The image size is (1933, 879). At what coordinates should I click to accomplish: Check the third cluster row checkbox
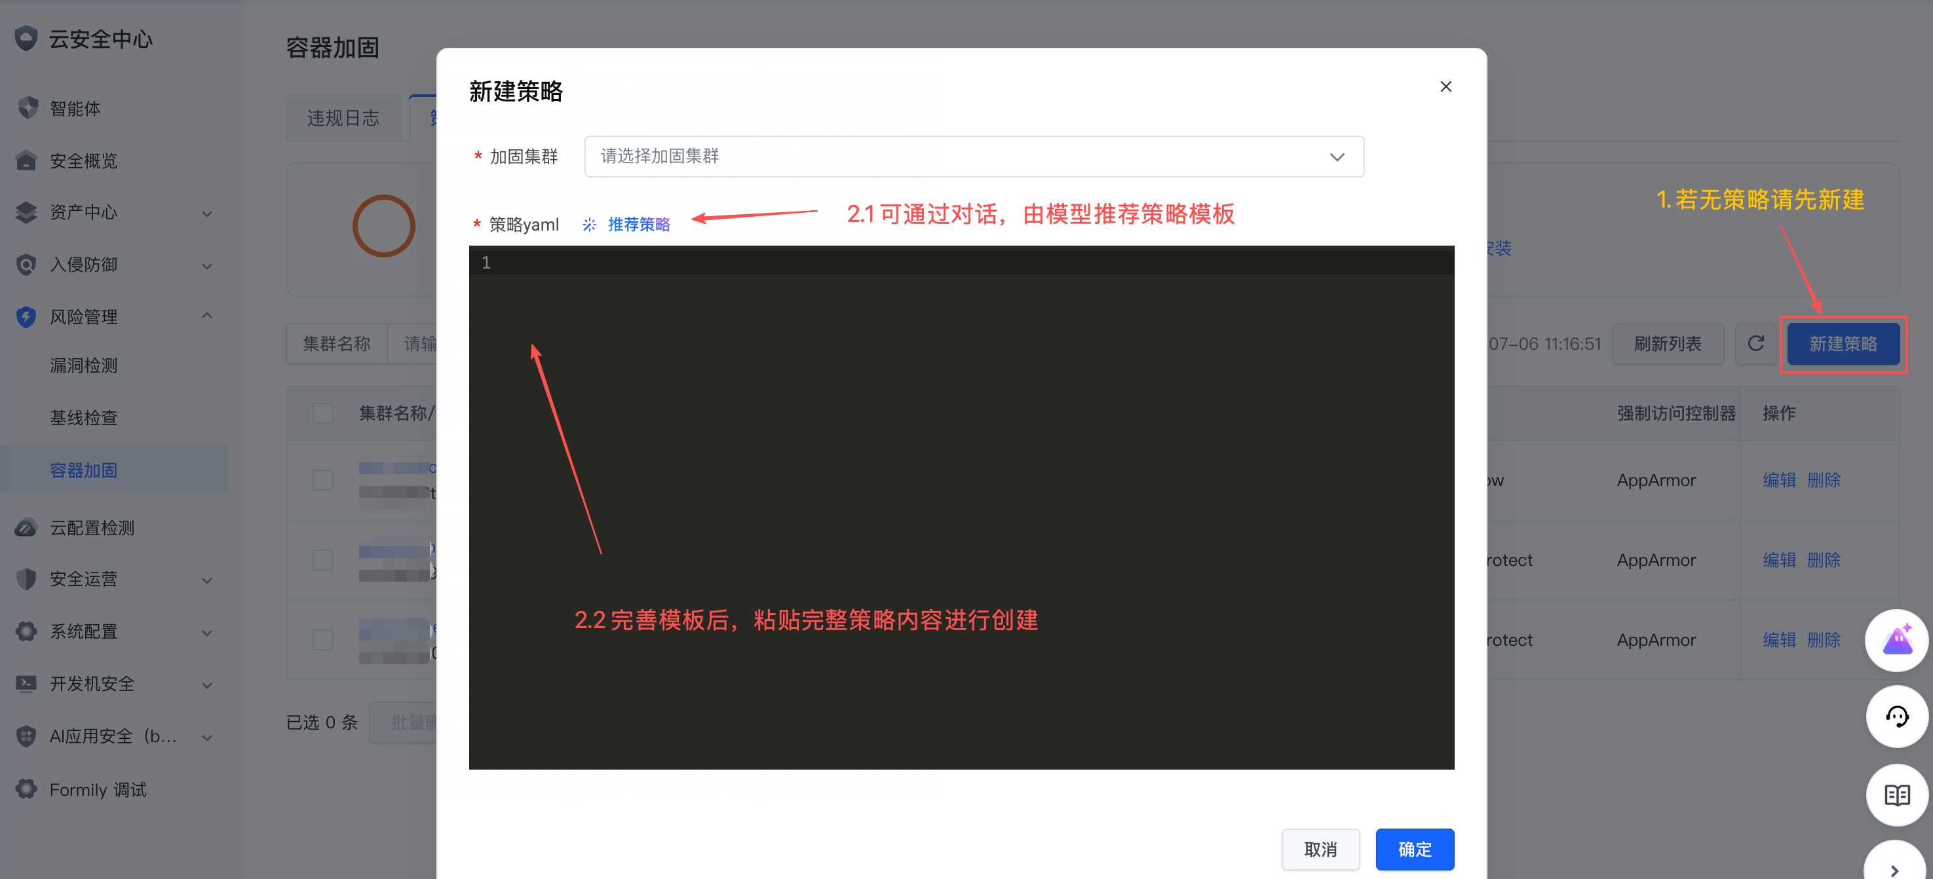click(322, 640)
